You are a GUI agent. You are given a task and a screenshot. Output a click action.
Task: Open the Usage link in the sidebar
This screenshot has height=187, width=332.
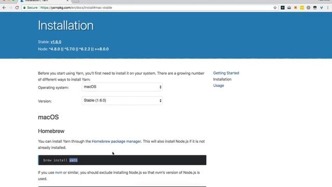[218, 86]
